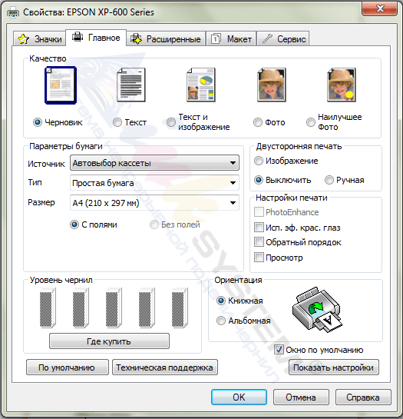Screen dimensions: 403x419
Task: Click the fifth ink level cartridge
Action: tap(180, 308)
